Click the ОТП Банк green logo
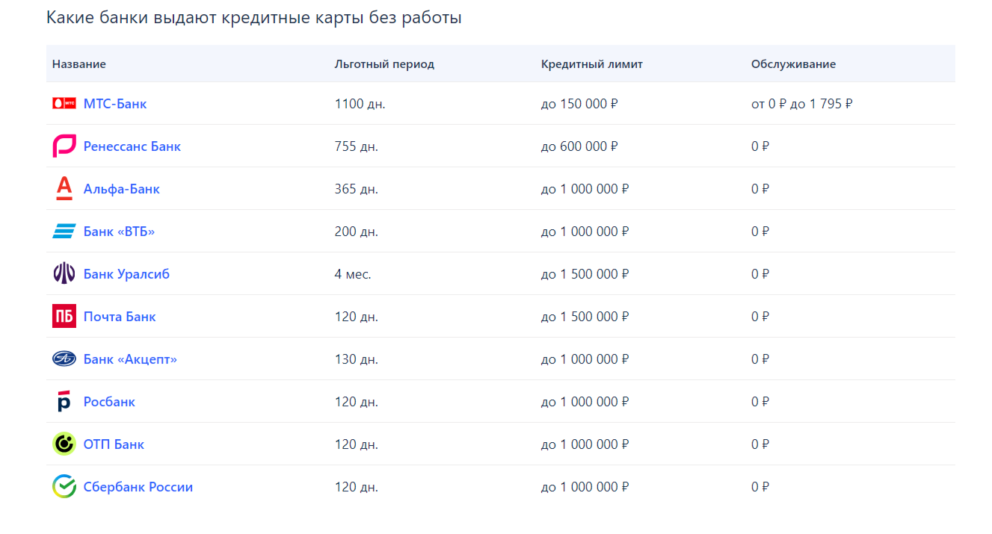 (64, 444)
